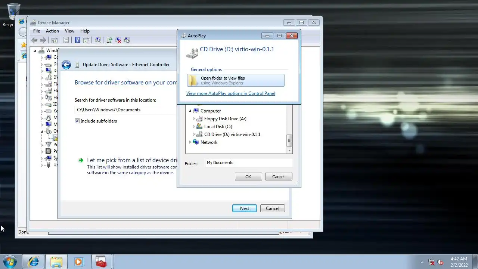Image resolution: width=478 pixels, height=269 pixels.
Task: Click Cancel in the Browse For Folder dialog
Action: point(278,177)
